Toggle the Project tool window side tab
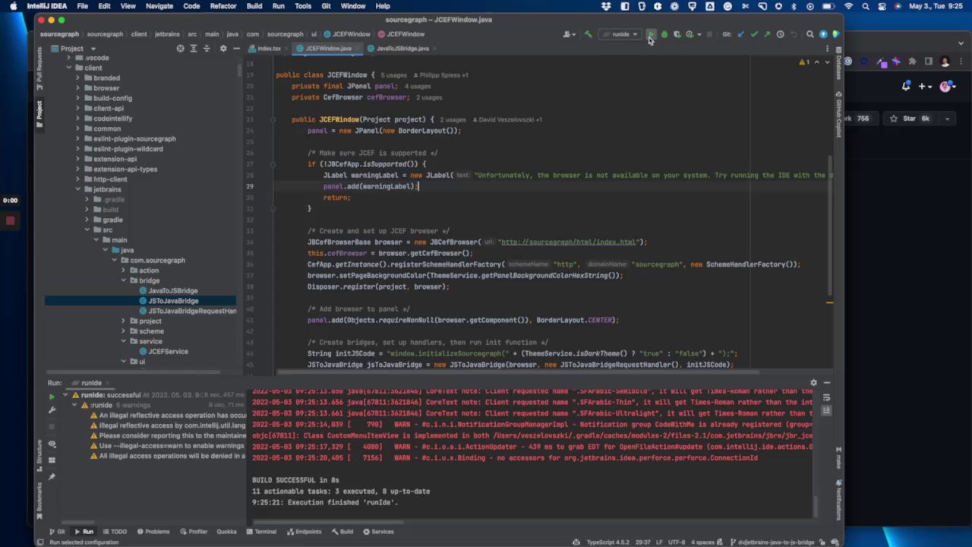The height and width of the screenshot is (547, 972). [39, 110]
